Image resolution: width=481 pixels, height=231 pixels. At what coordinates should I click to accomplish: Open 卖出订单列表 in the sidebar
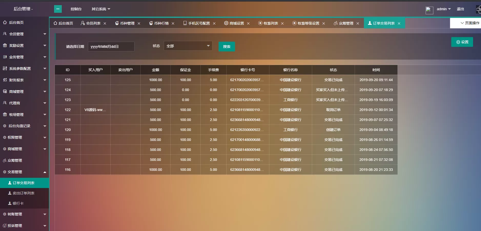(x=23, y=193)
